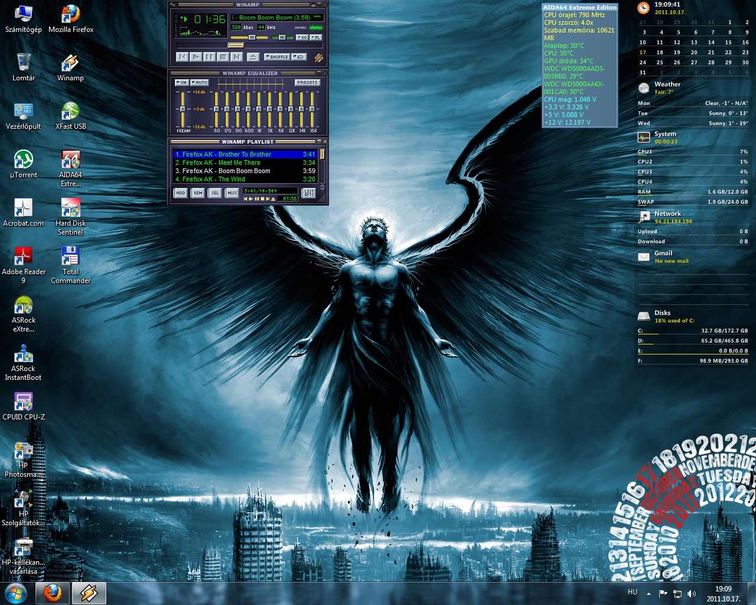Viewport: 756px width, 605px height.
Task: Open XFast USB desktop icon
Action: (x=71, y=116)
